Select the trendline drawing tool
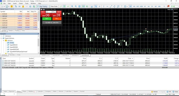Screen dimensions: 179x96 point(111,7)
